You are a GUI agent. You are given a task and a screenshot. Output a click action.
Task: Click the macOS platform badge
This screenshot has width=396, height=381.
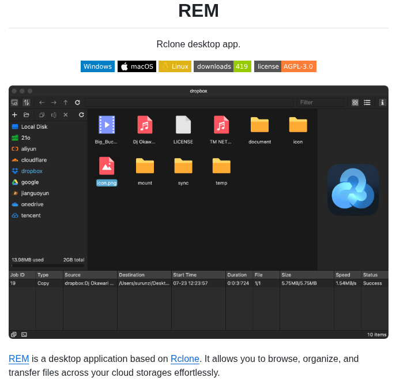coord(137,66)
